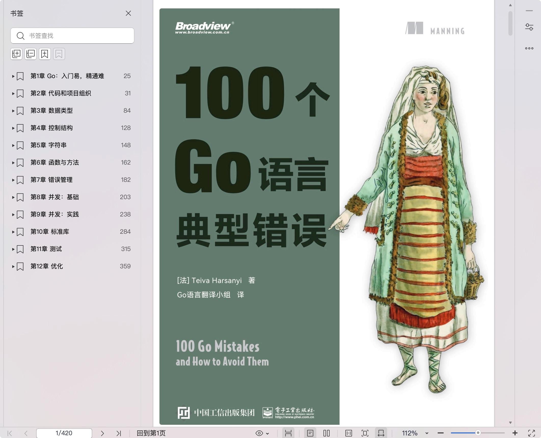541x438 pixels.
Task: Jump to 第7章 错误管理
Action: (51, 180)
